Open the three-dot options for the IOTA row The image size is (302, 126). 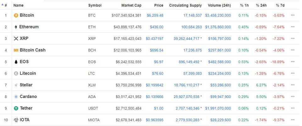[293, 120]
